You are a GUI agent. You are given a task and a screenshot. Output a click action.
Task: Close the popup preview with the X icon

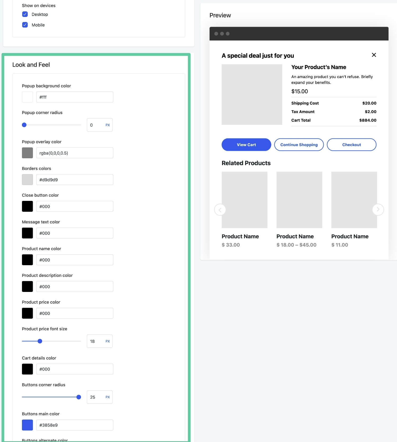tap(374, 55)
